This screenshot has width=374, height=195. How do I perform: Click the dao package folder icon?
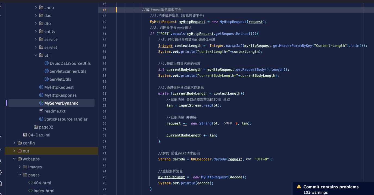[41, 15]
